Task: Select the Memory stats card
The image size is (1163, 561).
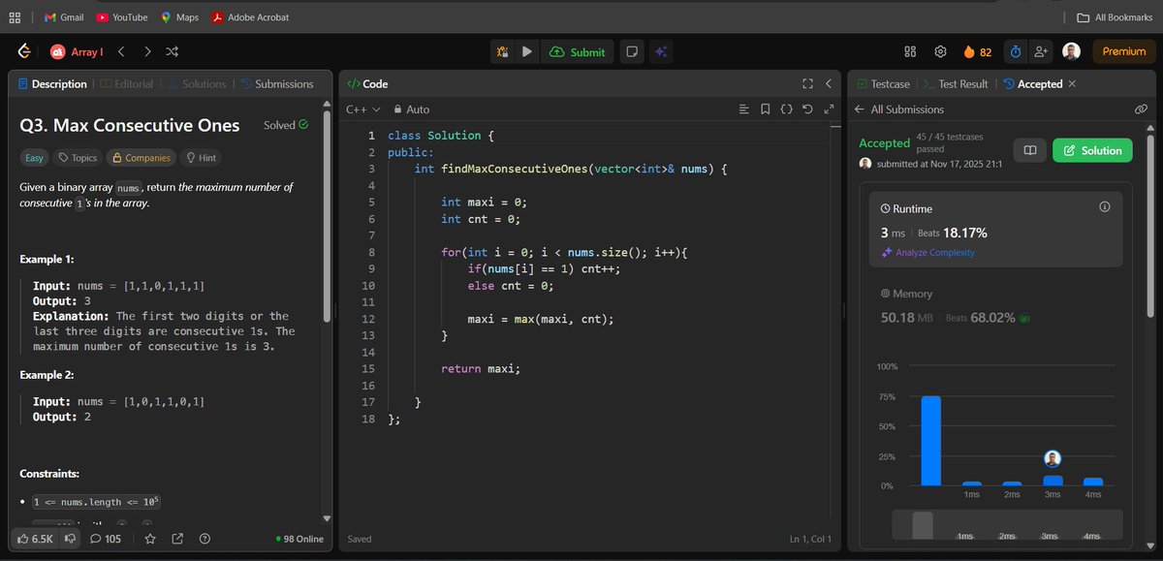Action: (x=997, y=305)
